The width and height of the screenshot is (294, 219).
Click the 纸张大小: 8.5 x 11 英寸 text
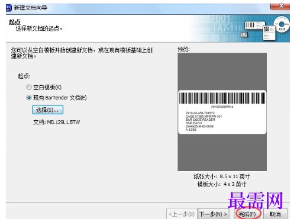coord(222,176)
